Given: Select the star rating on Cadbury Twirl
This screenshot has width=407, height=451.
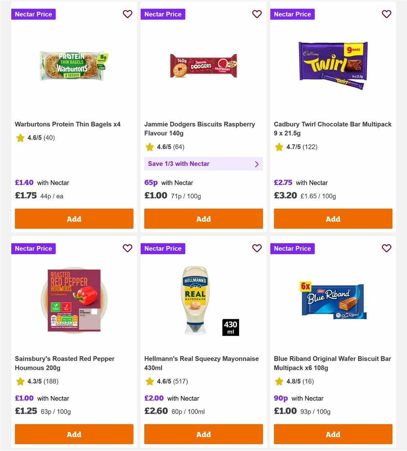Looking at the screenshot, I should (x=279, y=147).
